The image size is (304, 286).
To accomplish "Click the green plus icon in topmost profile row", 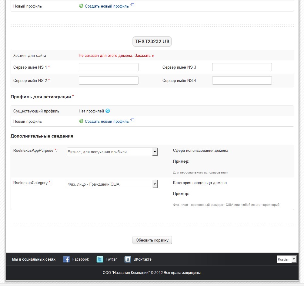I will (x=81, y=6).
